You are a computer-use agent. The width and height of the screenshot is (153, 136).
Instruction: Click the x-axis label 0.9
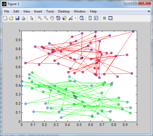click(125, 125)
